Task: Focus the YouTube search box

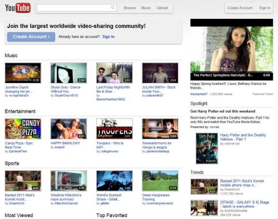Action: 76,8
